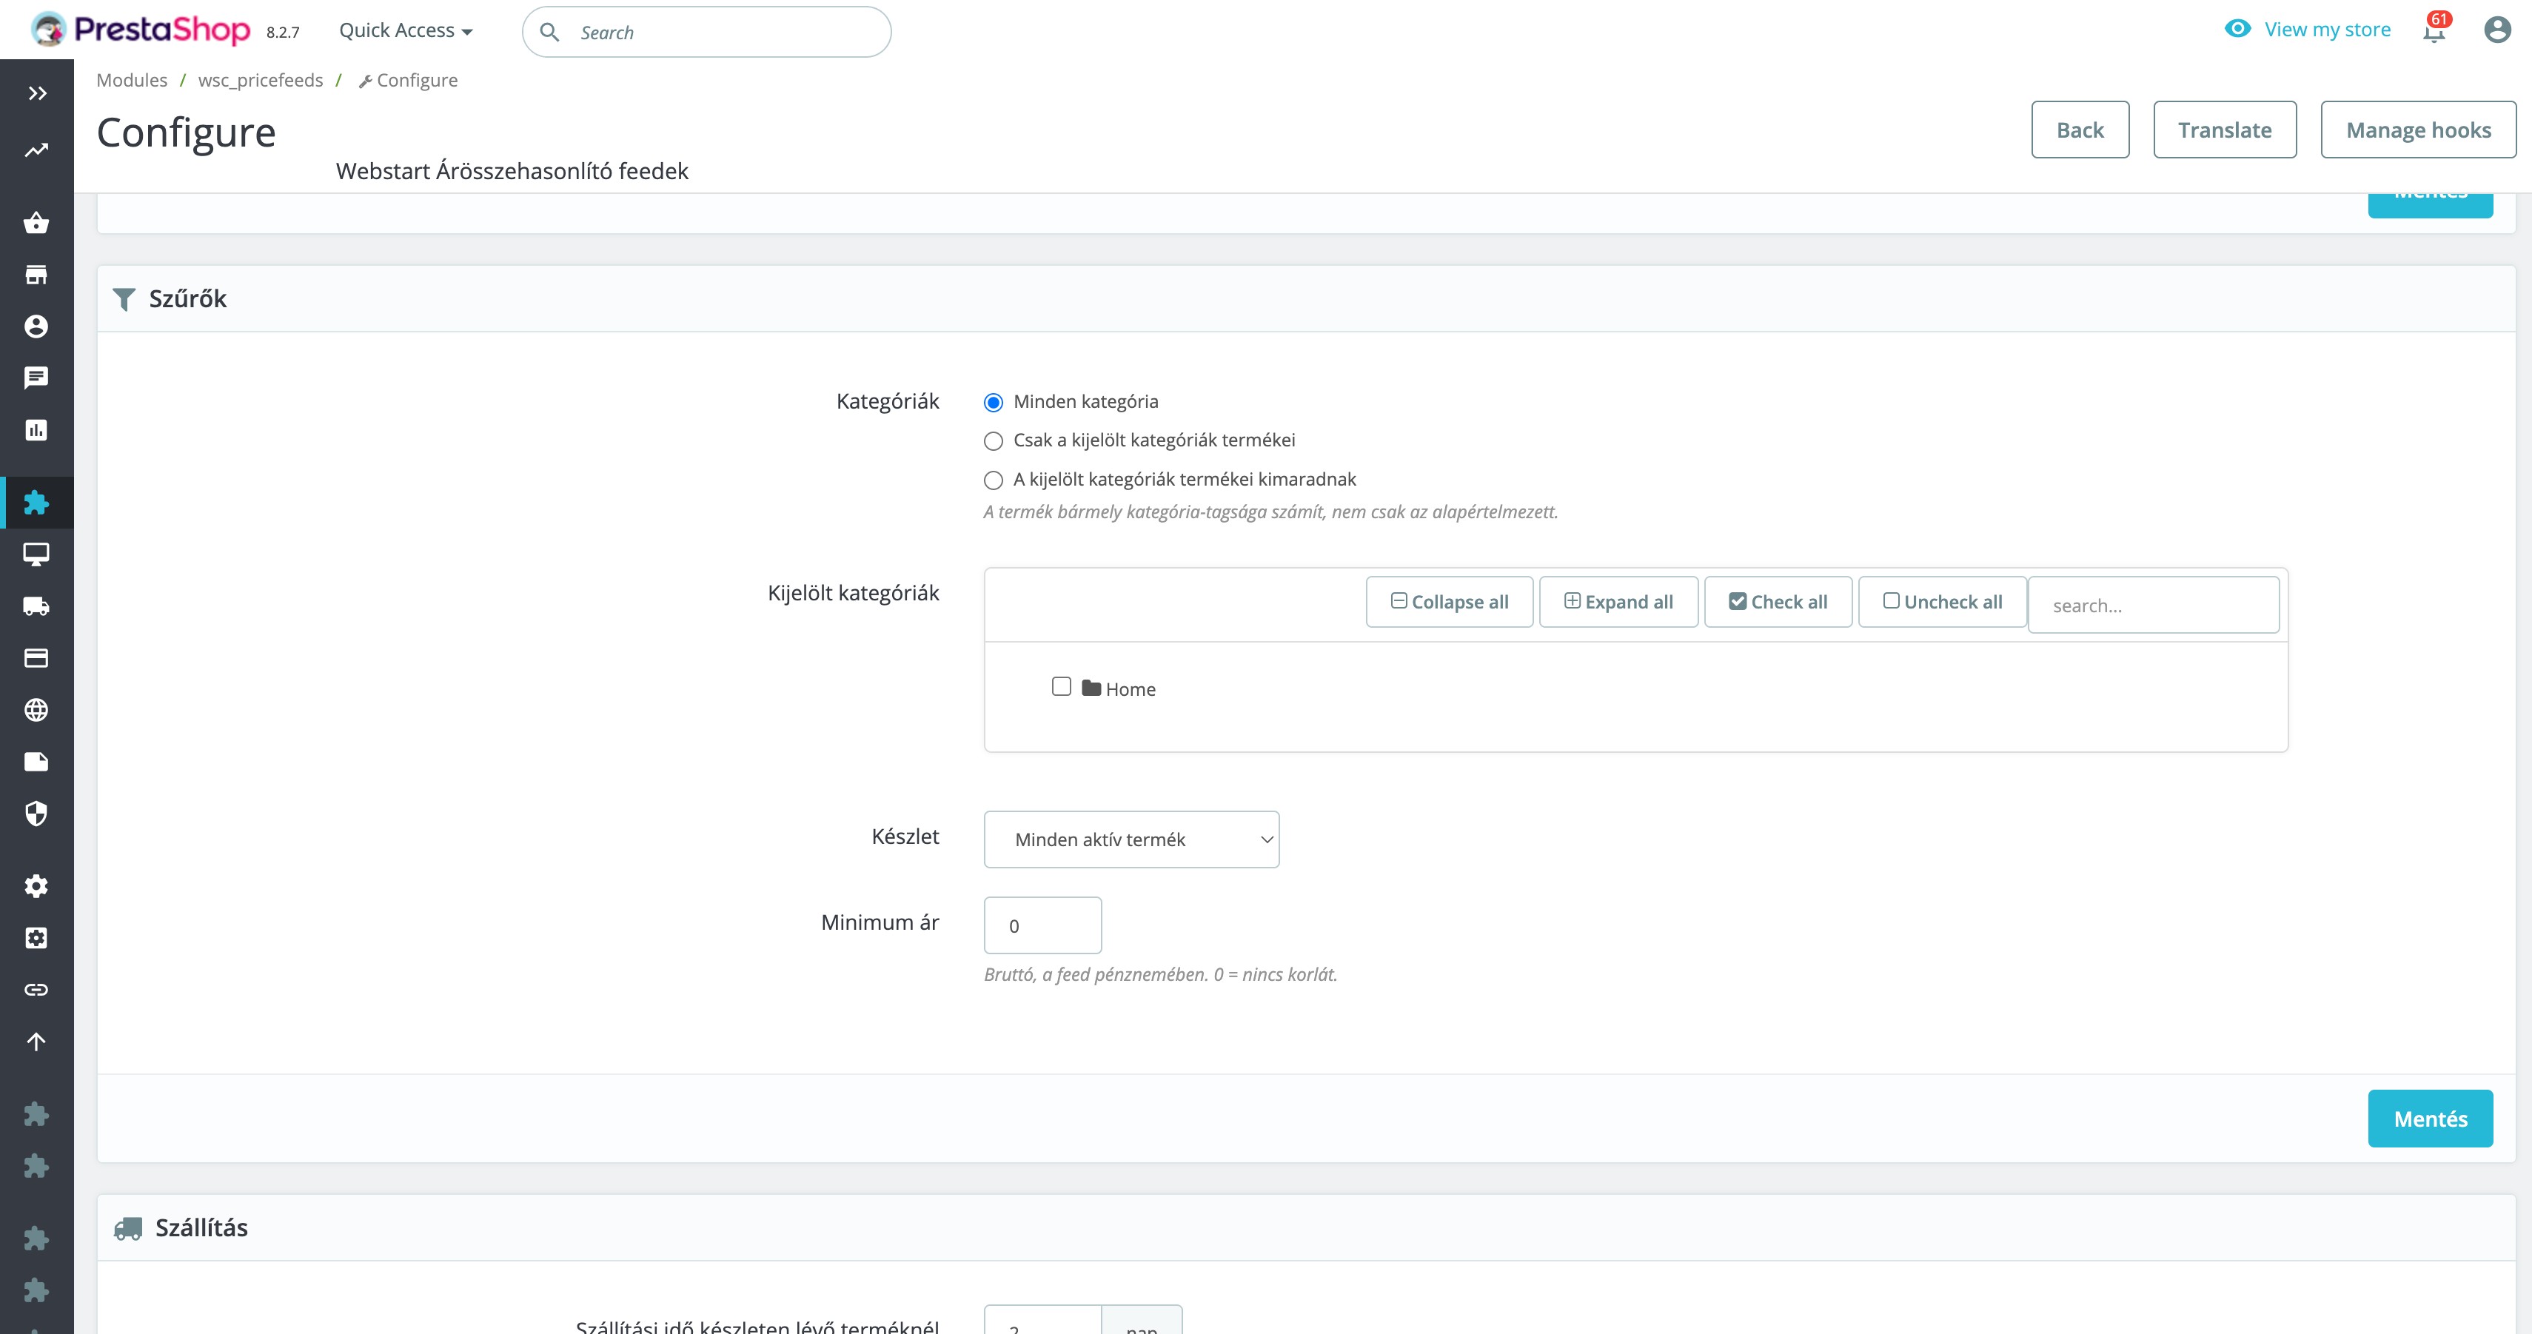Image resolution: width=2532 pixels, height=1334 pixels.
Task: Click the Translate button
Action: coord(2225,130)
